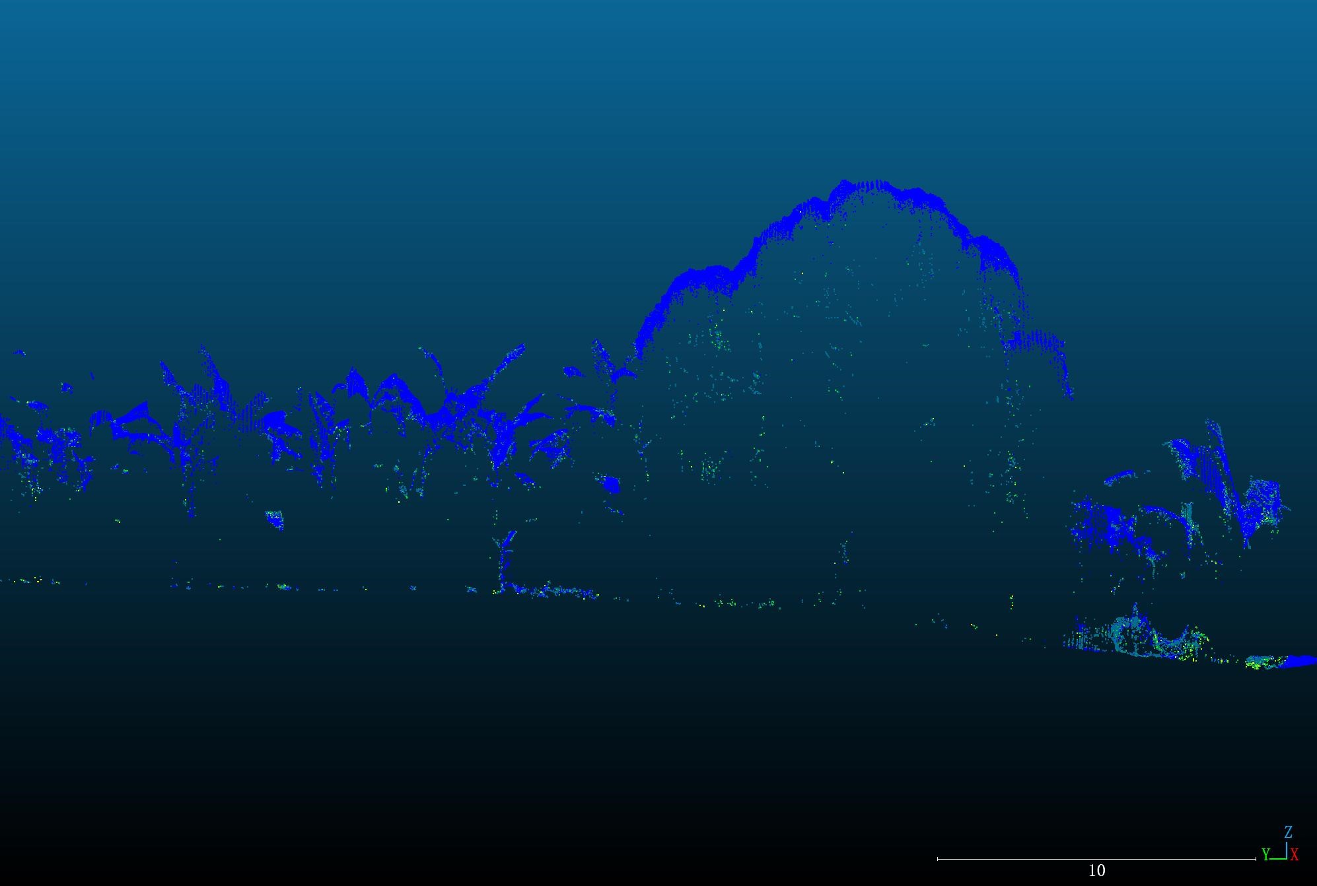The height and width of the screenshot is (886, 1317).
Task: Click empty gradient background above the tree
Action: click(x=660, y=99)
